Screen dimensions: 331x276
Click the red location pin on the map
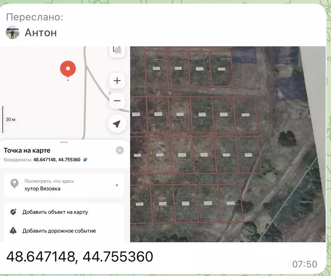point(68,69)
